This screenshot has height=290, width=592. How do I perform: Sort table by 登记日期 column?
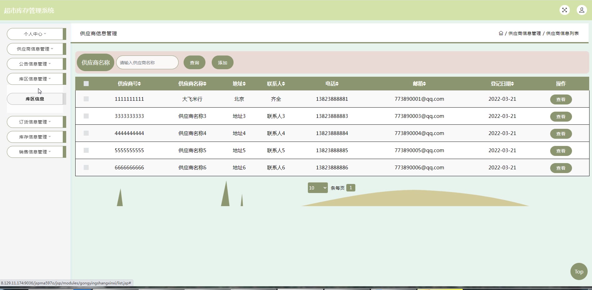click(502, 84)
